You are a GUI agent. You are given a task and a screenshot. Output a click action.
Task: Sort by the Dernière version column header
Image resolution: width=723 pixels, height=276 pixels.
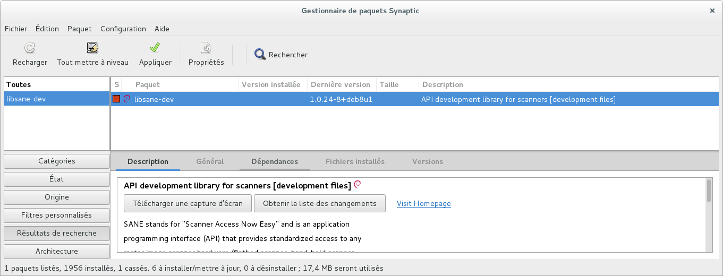(342, 84)
